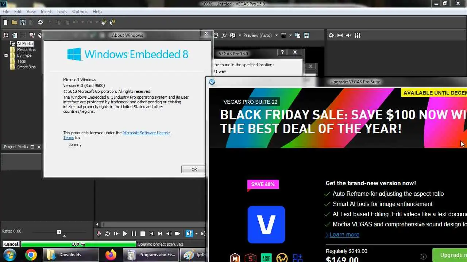
Task: Click help question mark in VEGAS Pro dialog
Action: (x=282, y=52)
